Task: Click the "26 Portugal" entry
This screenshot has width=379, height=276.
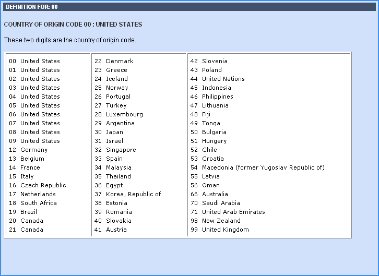Action: 112,97
